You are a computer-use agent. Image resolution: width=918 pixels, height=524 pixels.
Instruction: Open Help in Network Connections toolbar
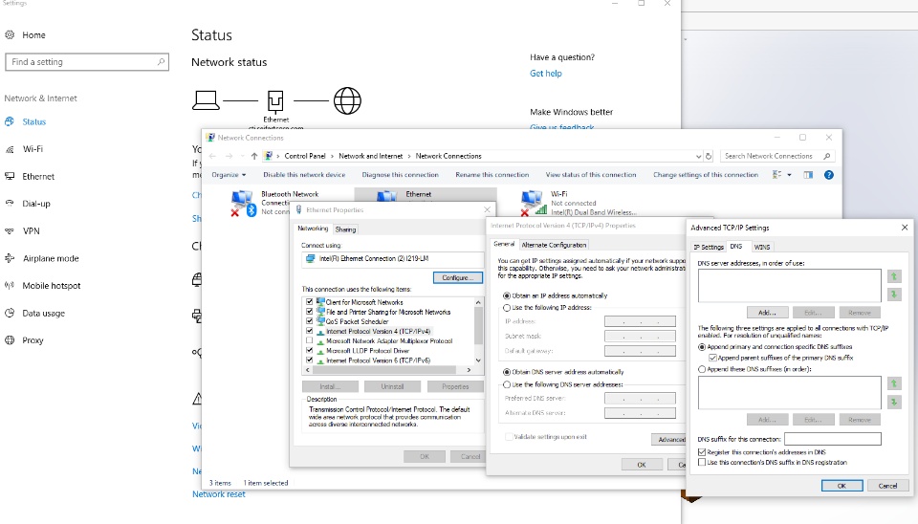(x=828, y=174)
